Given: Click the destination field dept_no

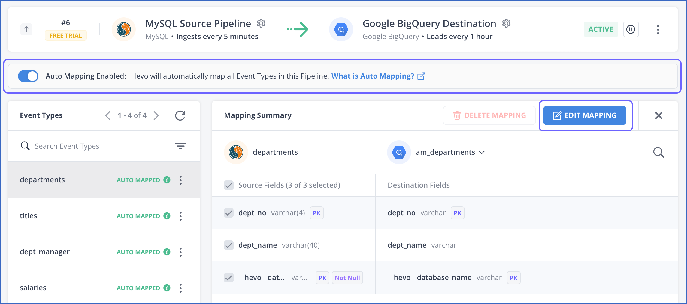Looking at the screenshot, I should (x=401, y=213).
